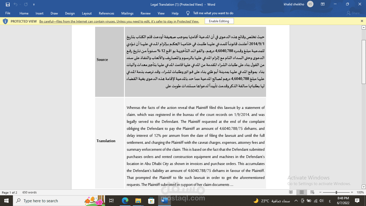Open the volume icon in the system tray
The image size is (366, 206).
(x=321, y=200)
